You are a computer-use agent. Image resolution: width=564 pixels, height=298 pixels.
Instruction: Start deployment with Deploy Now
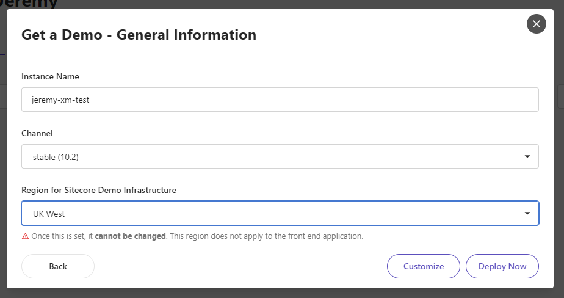click(x=502, y=266)
